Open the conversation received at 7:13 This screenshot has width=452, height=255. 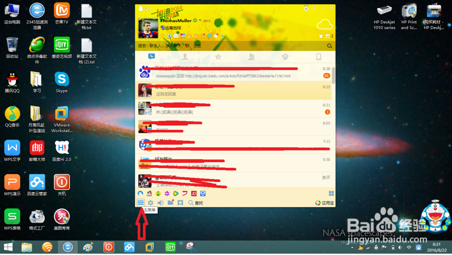pyautogui.click(x=233, y=144)
